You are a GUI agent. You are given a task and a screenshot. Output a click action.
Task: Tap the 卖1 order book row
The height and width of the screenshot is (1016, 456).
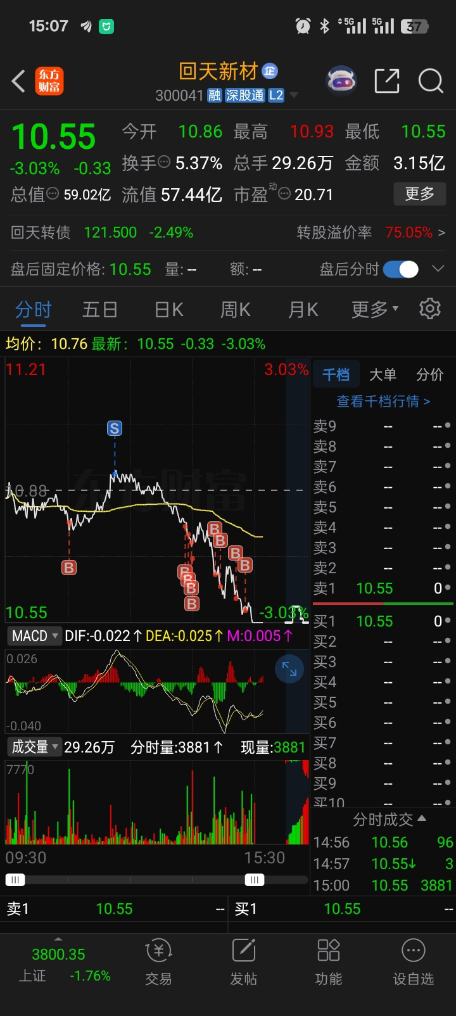[x=383, y=588]
